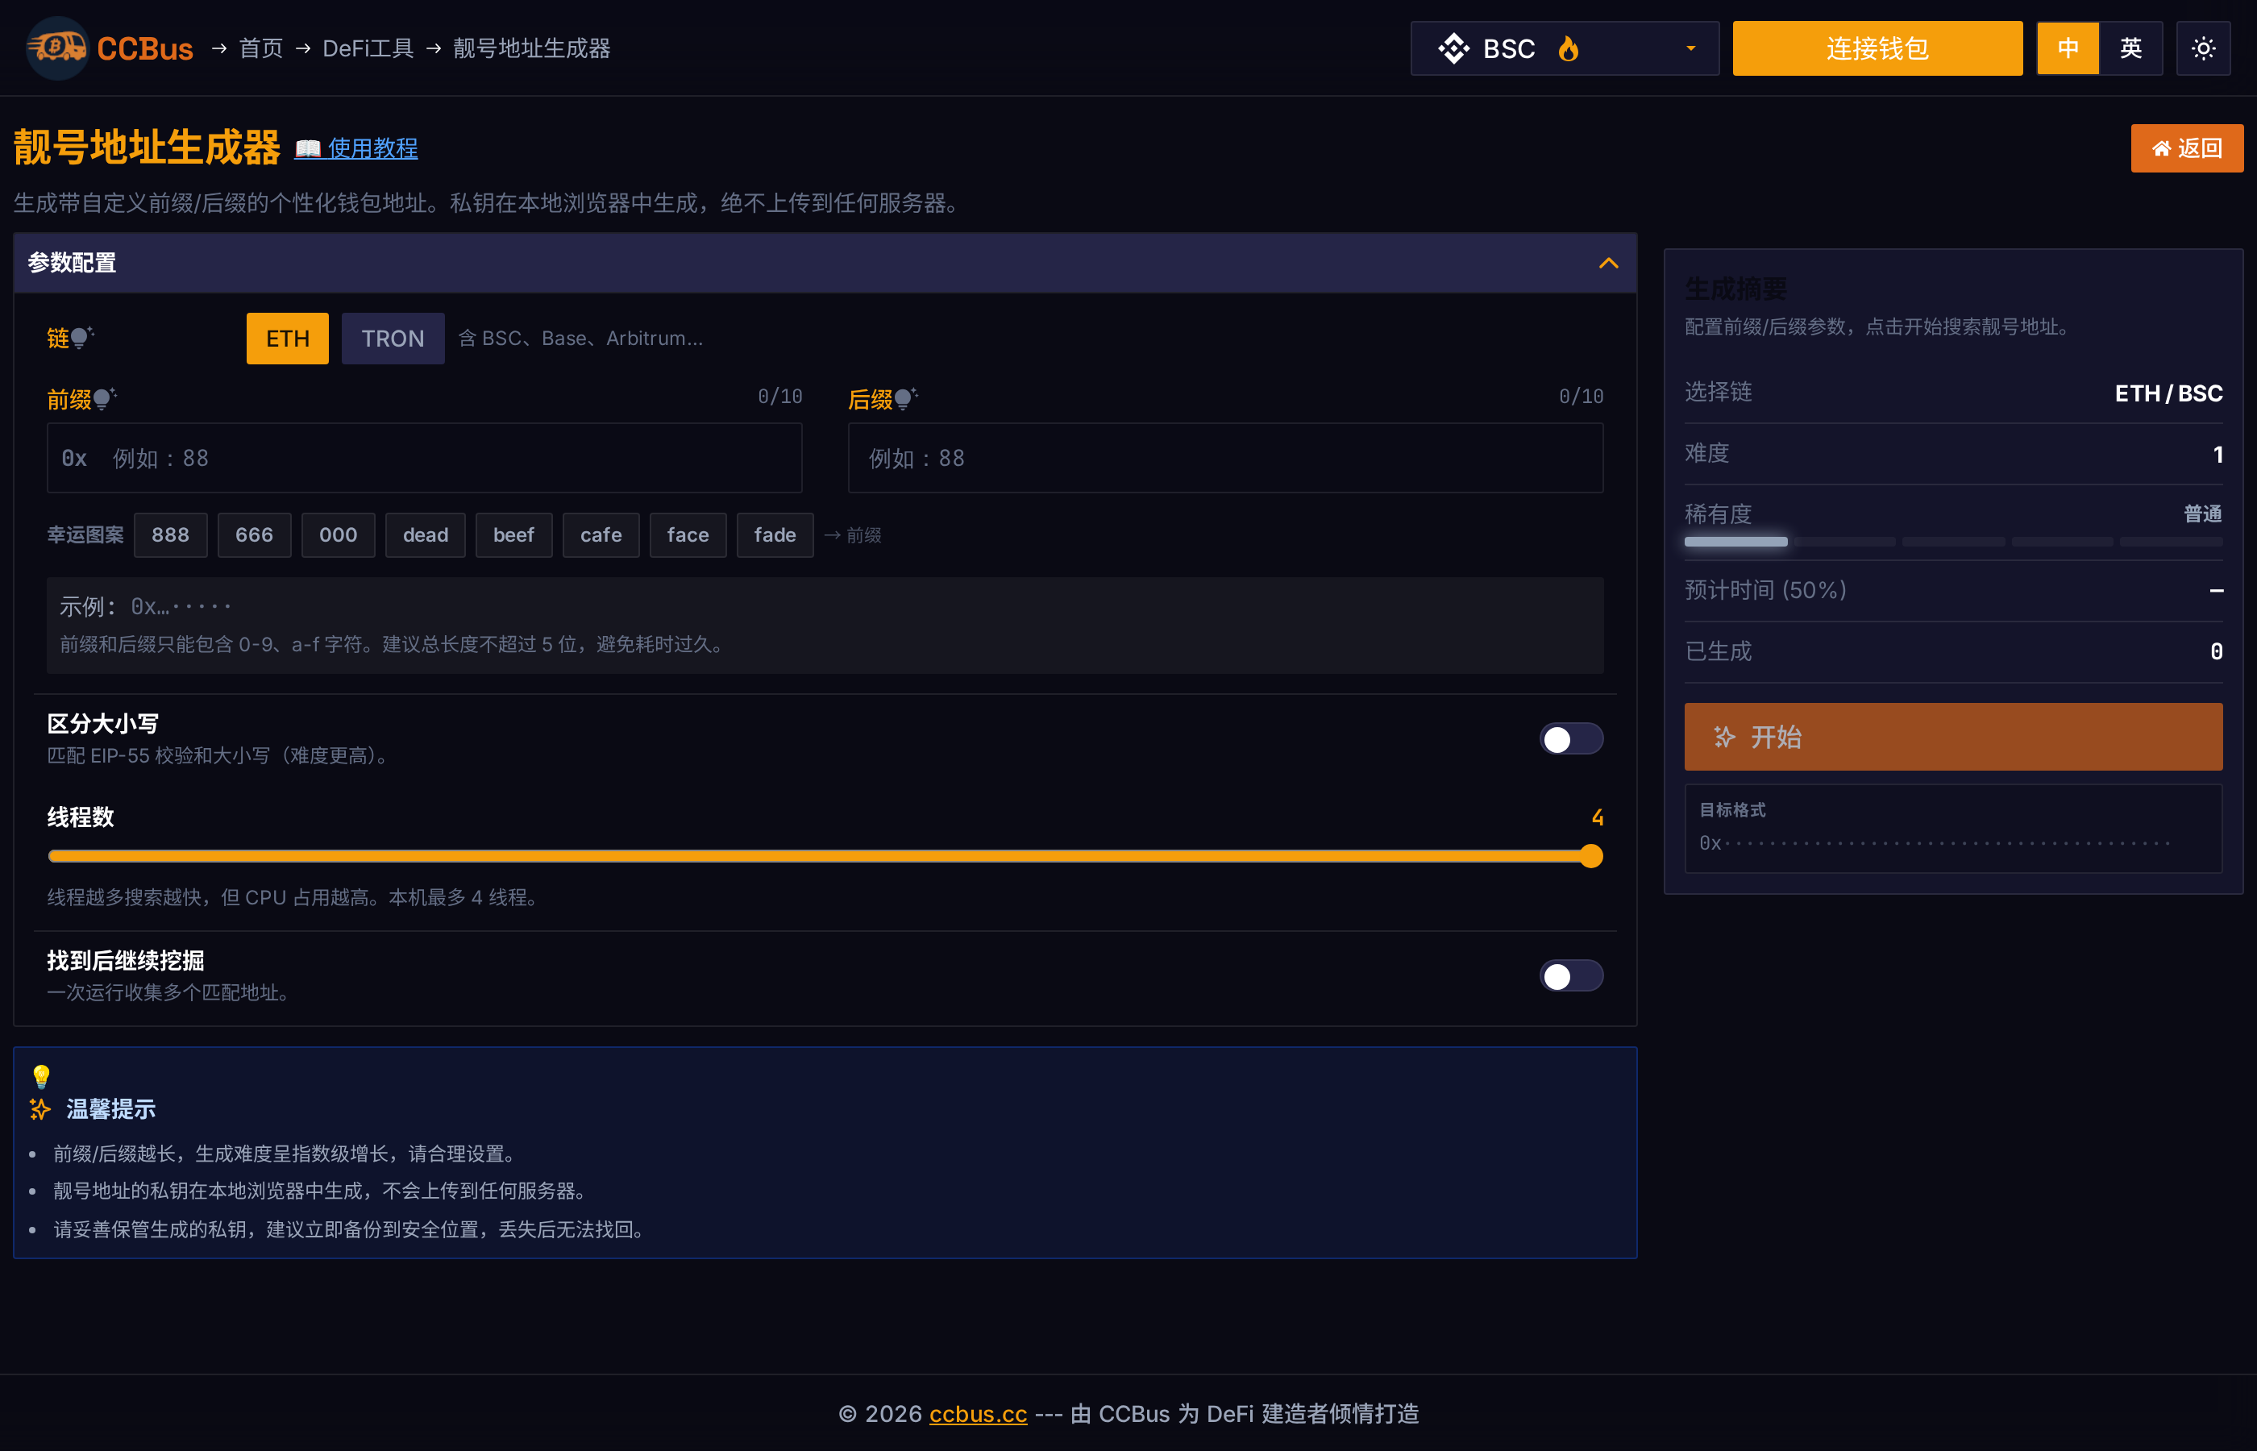Collapse the 参数配置 panel chevron
The width and height of the screenshot is (2257, 1451).
[1609, 263]
